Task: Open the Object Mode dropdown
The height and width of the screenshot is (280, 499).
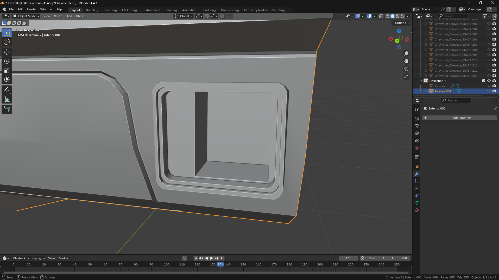Action: (26, 16)
